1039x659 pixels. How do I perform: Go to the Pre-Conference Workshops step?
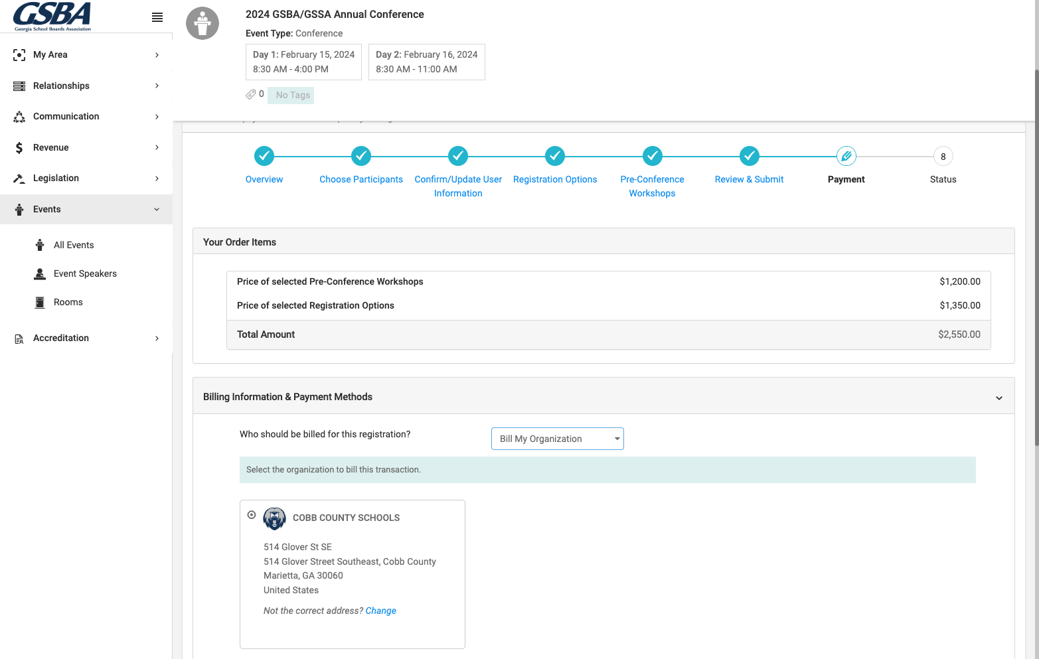coord(653,186)
